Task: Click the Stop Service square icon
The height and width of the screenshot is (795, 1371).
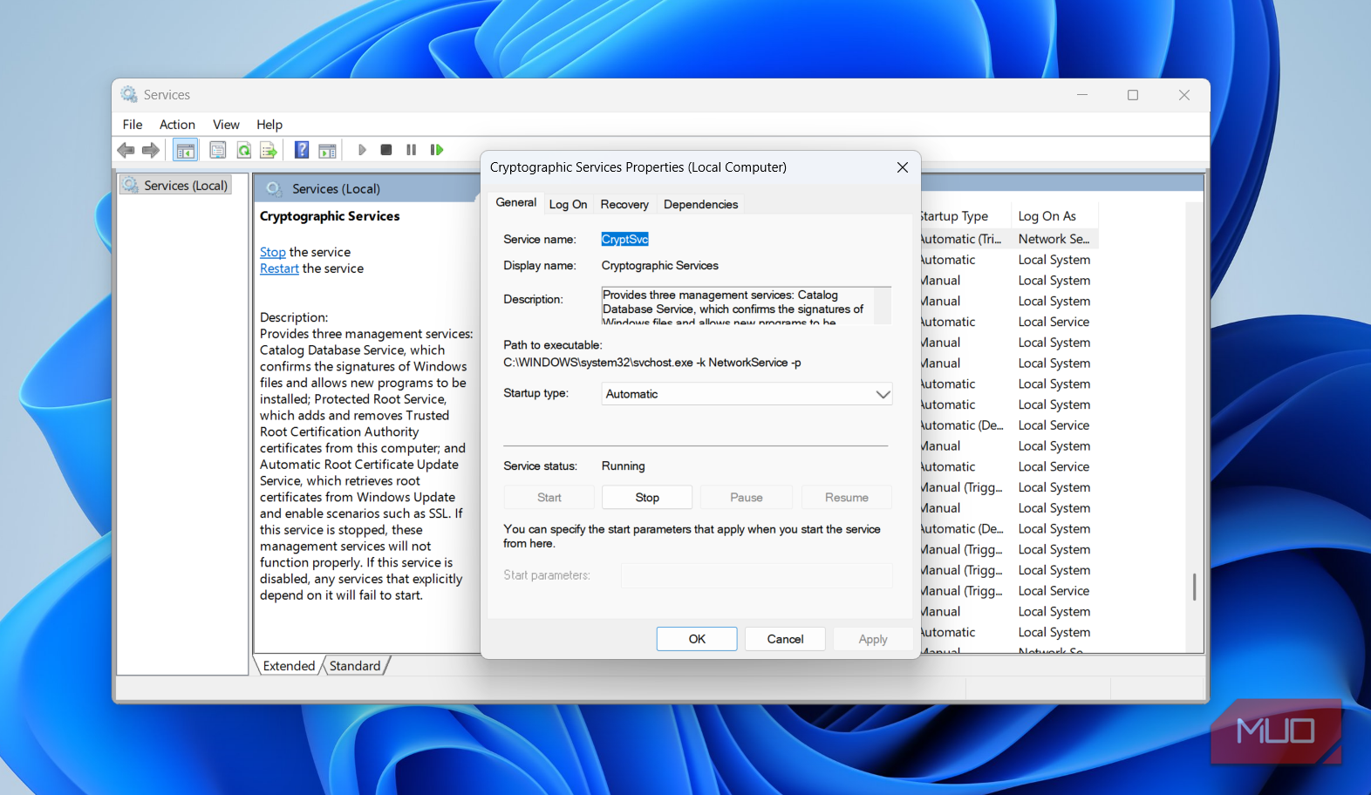Action: tap(386, 150)
